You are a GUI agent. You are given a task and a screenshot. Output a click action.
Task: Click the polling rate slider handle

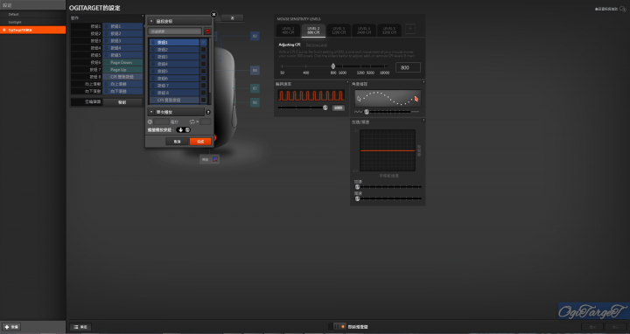pyautogui.click(x=325, y=108)
